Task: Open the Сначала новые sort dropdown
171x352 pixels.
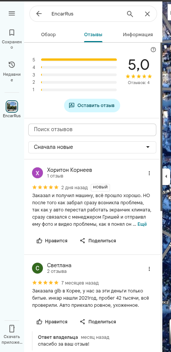Action: tap(92, 147)
